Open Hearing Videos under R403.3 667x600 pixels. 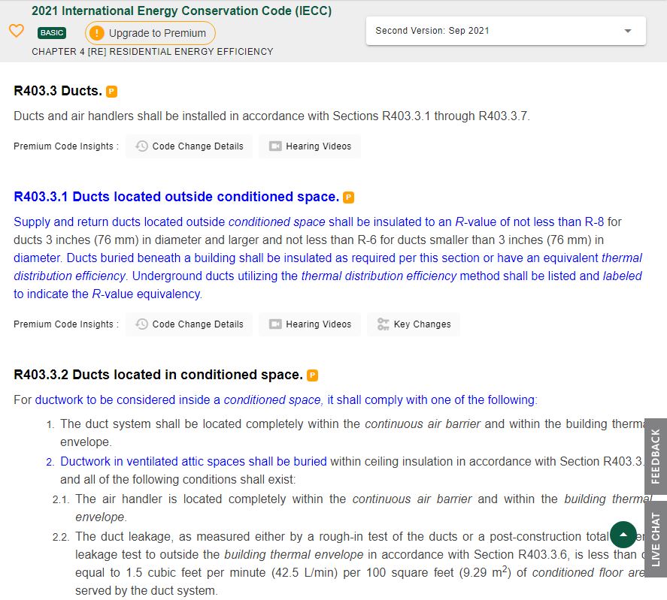(x=310, y=146)
